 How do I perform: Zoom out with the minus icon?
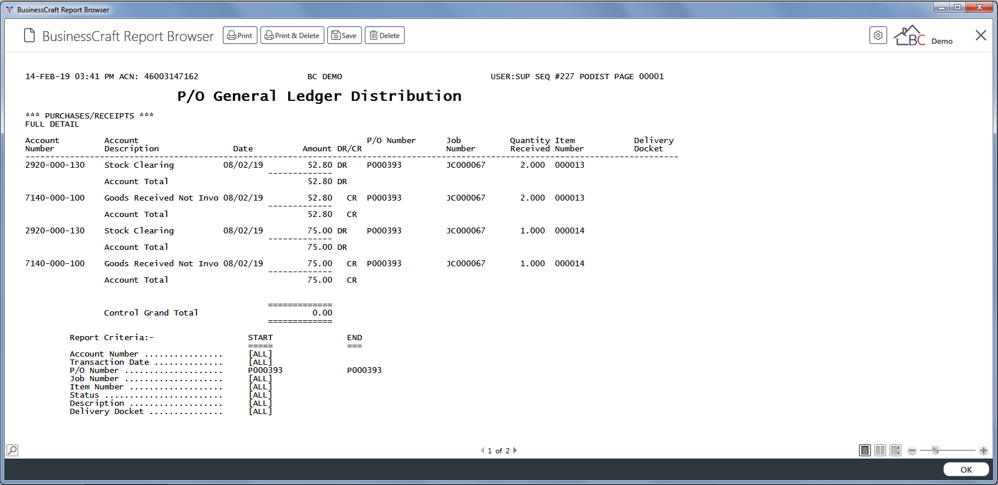912,450
